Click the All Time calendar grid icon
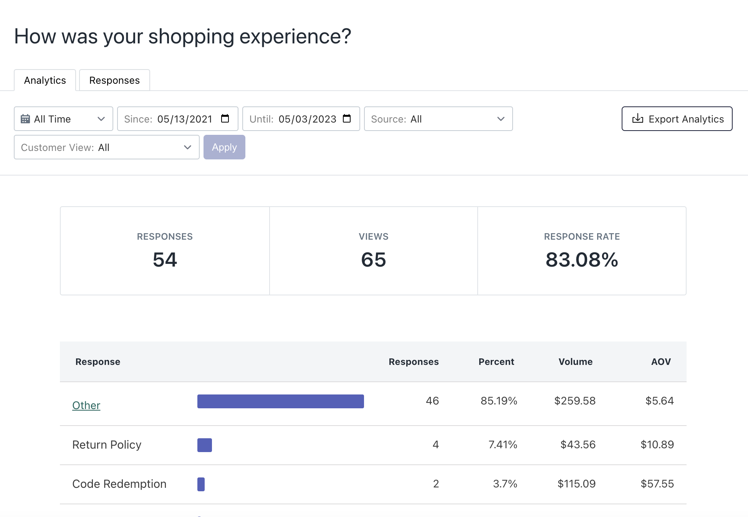This screenshot has height=517, width=748. (x=25, y=119)
